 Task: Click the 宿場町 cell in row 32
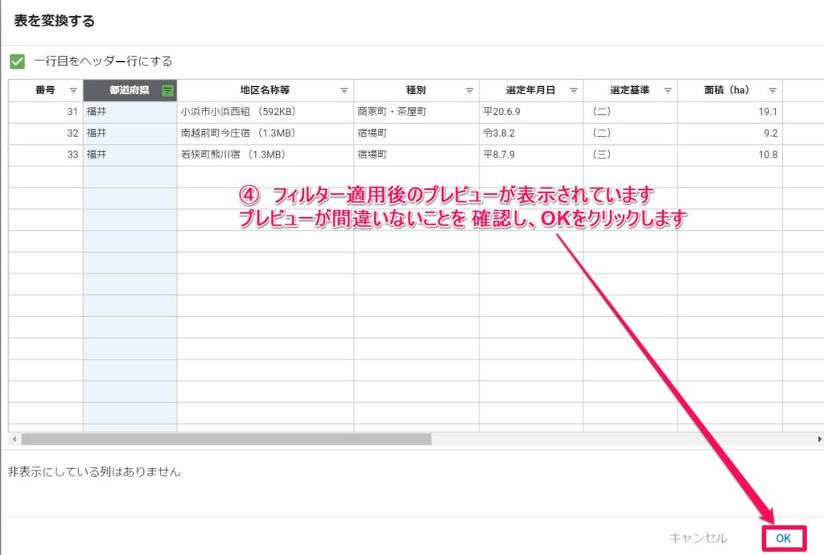pos(416,134)
